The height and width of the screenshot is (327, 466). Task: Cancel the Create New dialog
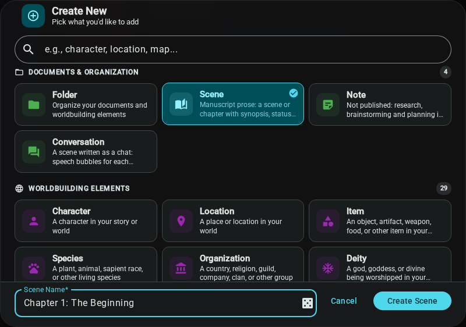pos(344,301)
